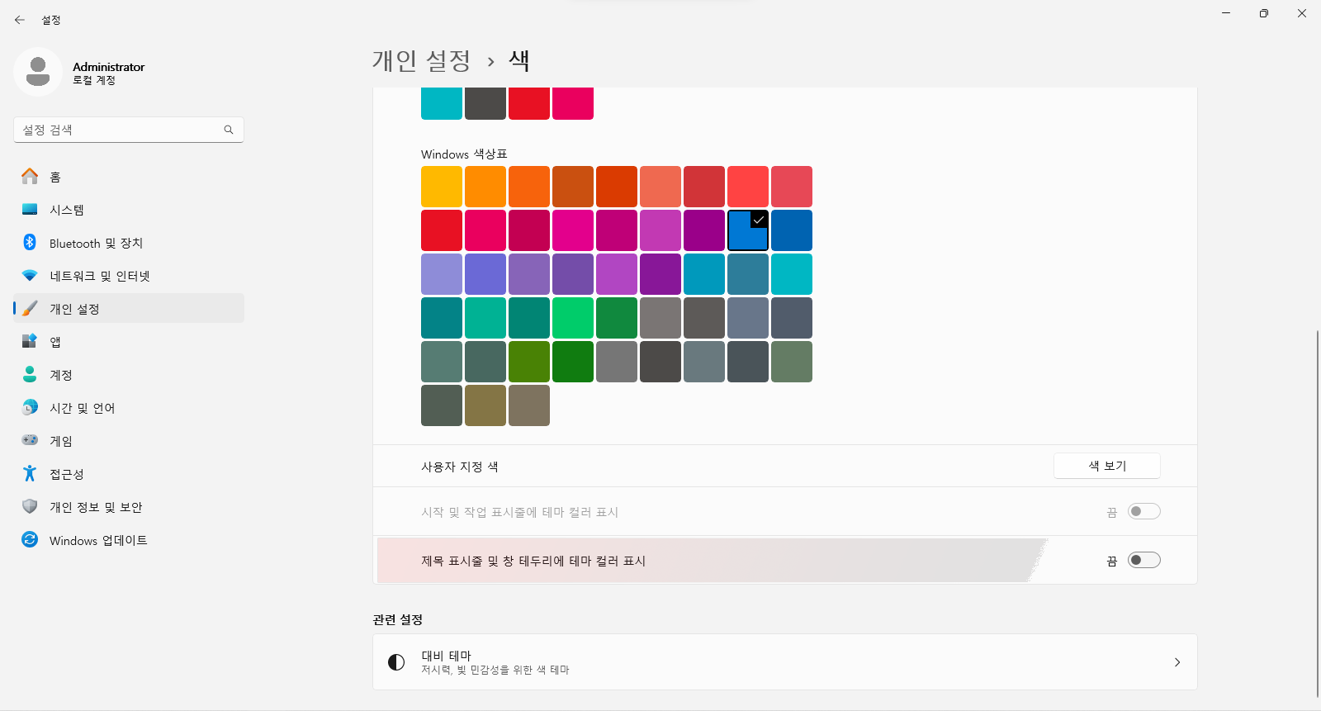Click the 계정 person icon
Image resolution: width=1321 pixels, height=711 pixels.
tap(30, 374)
